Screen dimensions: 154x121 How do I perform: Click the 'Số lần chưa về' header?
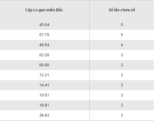coord(122,10)
